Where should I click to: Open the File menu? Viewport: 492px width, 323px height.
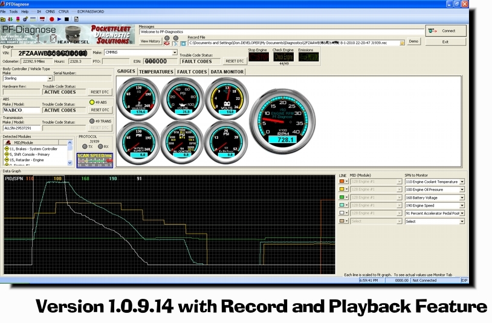(x=3, y=11)
